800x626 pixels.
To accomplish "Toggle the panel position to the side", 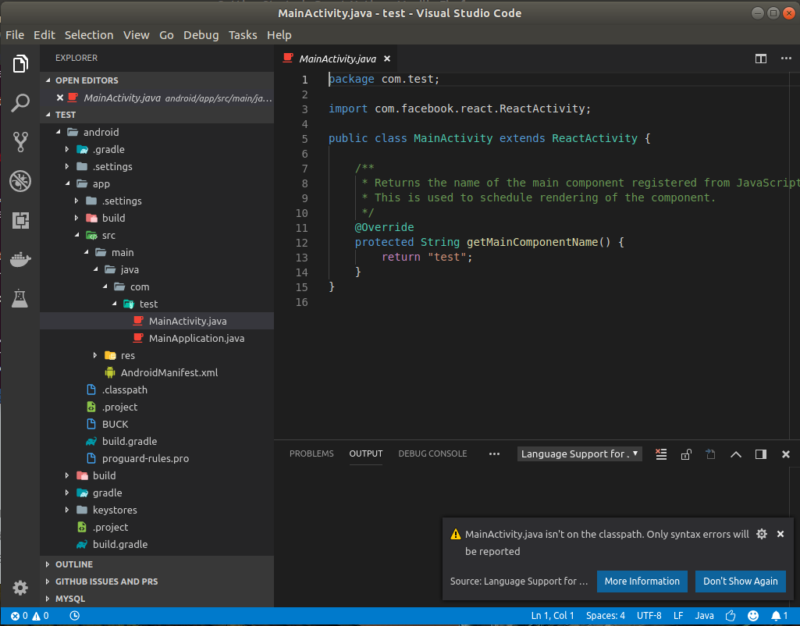I will (x=760, y=454).
